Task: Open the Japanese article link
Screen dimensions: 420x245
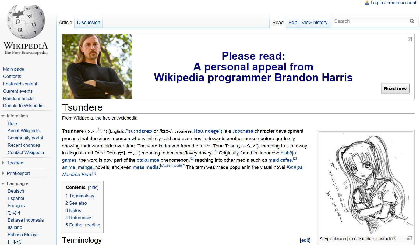Action: click(x=243, y=131)
